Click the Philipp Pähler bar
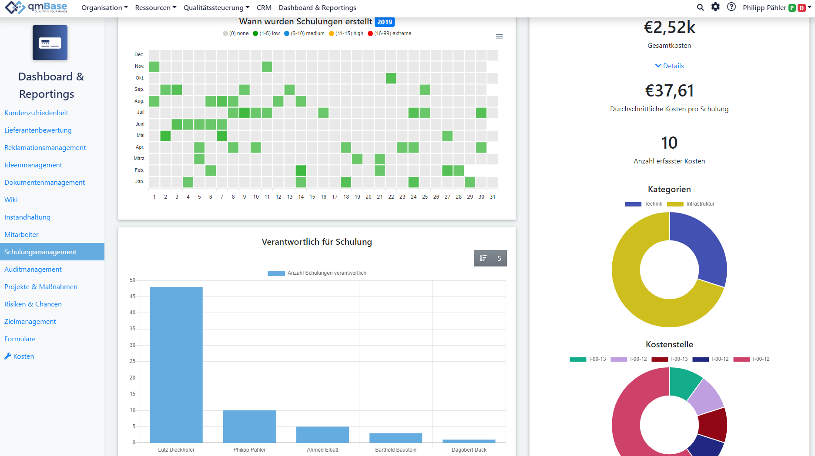The width and height of the screenshot is (815, 456). (x=249, y=426)
